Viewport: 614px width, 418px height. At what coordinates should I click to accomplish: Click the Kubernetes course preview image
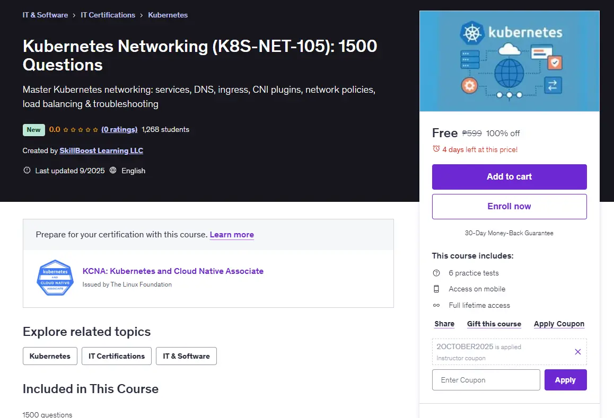(510, 61)
